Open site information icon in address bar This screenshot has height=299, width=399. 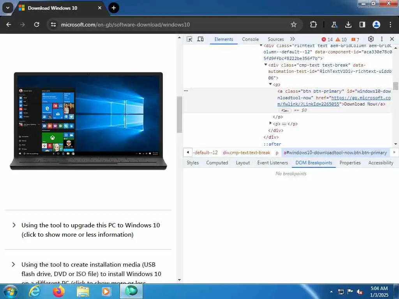[x=53, y=25]
